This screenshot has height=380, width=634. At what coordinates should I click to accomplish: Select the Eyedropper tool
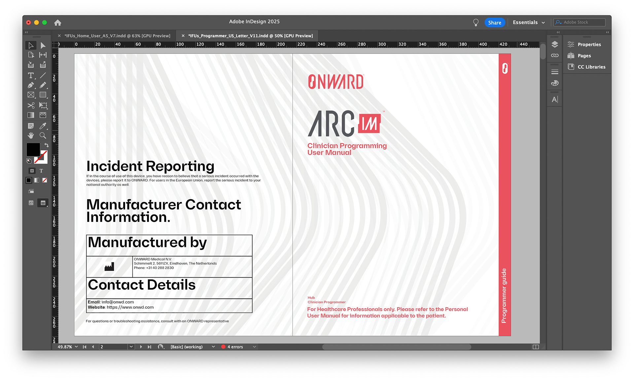click(x=43, y=126)
